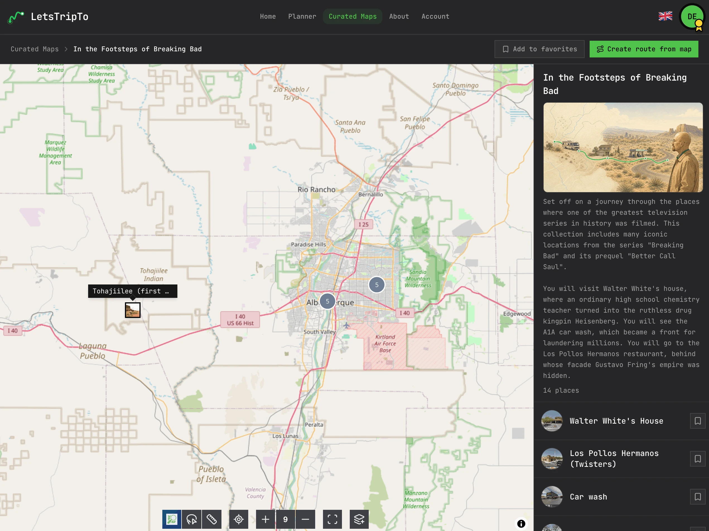This screenshot has width=709, height=531.
Task: Click the Santo Domingo Pueblo label
Action: point(455,89)
